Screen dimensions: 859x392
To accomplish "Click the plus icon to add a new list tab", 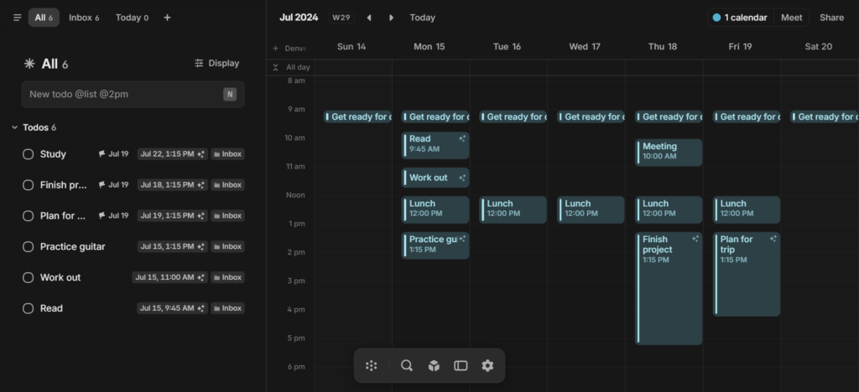I will coord(167,18).
